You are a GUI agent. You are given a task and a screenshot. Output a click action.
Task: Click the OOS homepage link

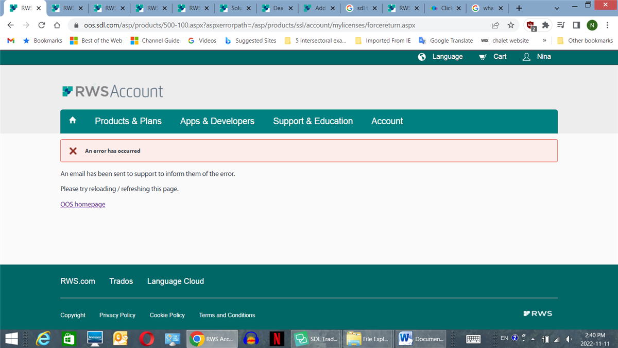click(x=82, y=204)
